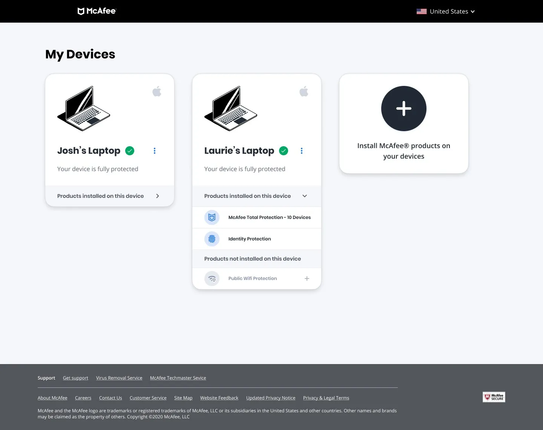
Task: Click Install McAfee products on your devices
Action: click(404, 151)
